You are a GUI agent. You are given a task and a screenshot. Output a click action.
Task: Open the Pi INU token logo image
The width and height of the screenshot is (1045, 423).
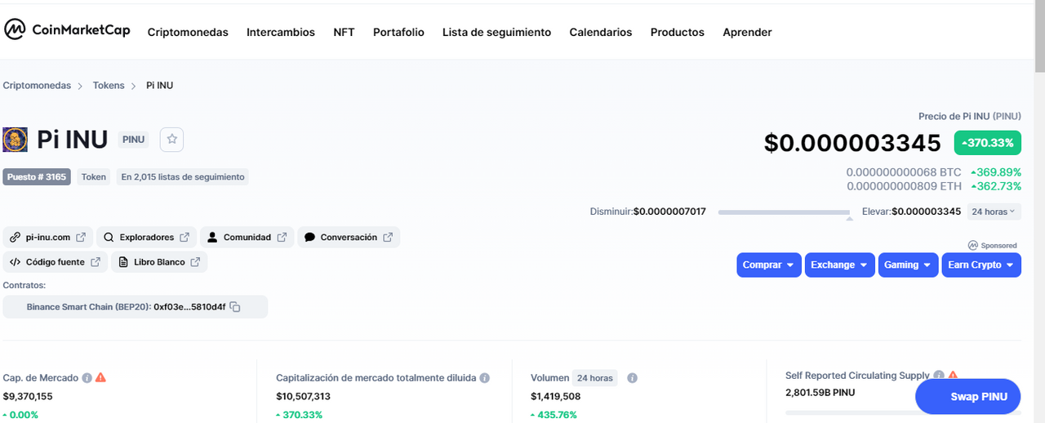click(16, 140)
